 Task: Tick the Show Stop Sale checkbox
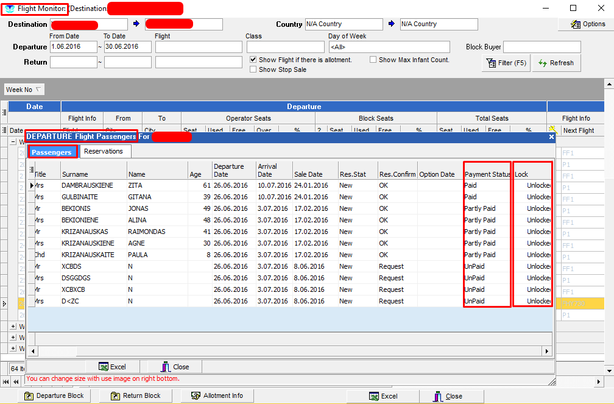(253, 69)
